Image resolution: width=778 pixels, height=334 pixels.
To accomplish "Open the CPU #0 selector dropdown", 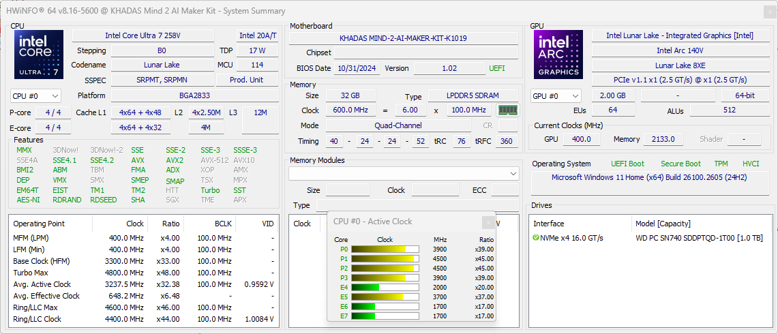I will tap(35, 96).
